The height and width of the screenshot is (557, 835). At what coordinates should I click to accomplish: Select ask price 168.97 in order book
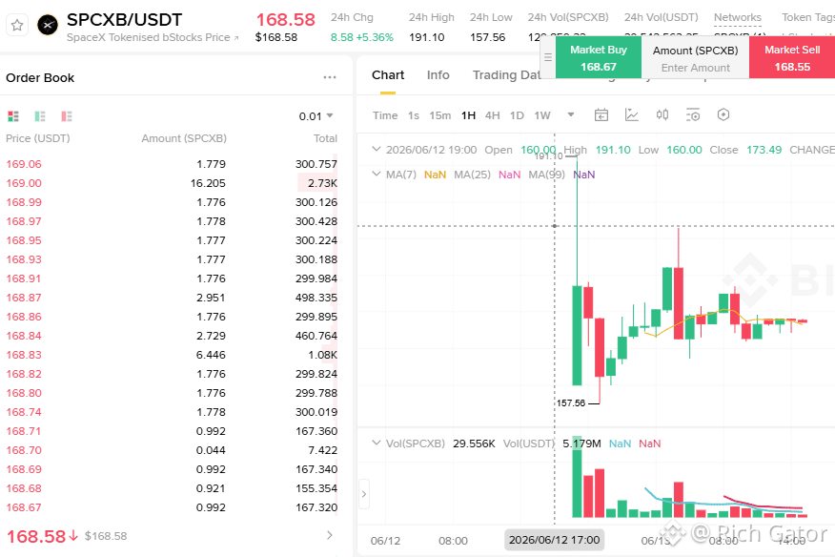coord(24,221)
